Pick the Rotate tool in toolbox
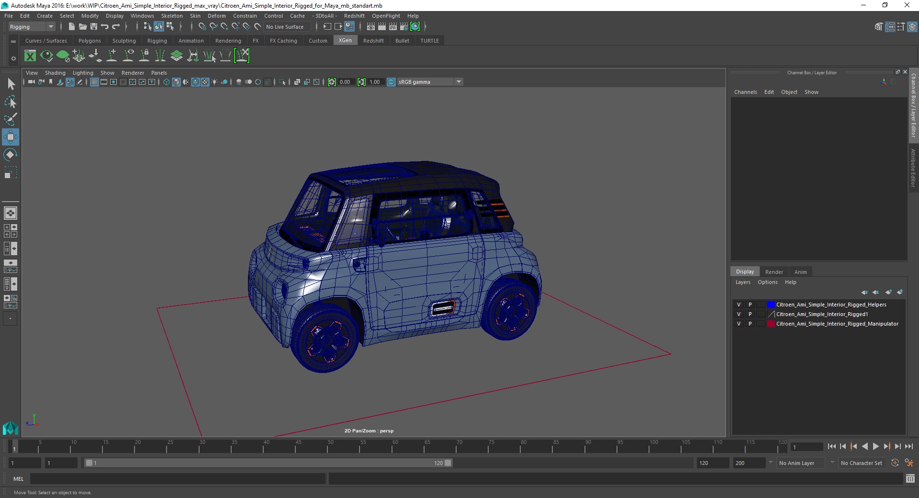Viewport: 919px width, 498px height. point(11,155)
